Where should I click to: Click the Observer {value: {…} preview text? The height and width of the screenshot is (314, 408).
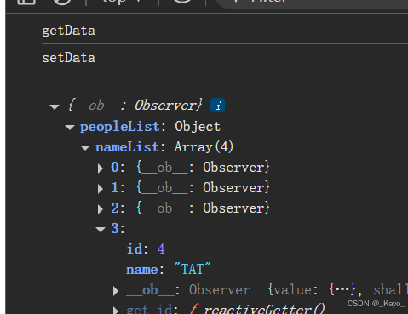273,290
